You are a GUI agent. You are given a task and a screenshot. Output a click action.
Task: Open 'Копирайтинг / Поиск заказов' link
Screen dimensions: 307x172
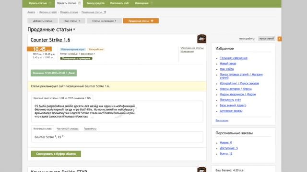239,83
